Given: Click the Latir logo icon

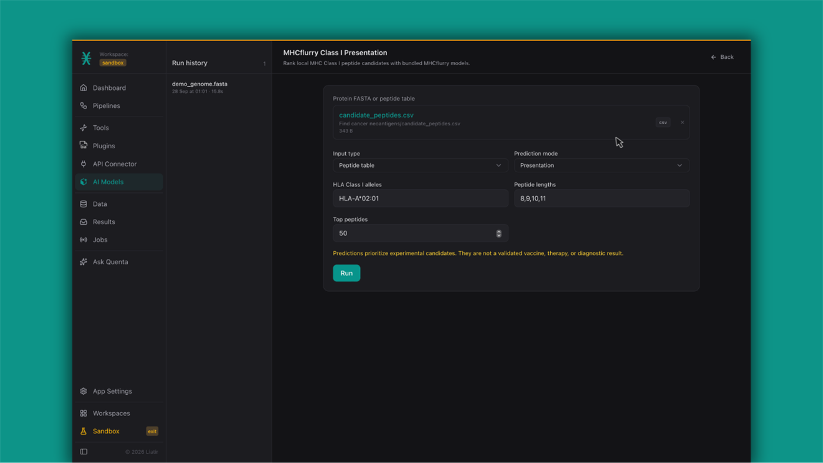Looking at the screenshot, I should click(86, 58).
